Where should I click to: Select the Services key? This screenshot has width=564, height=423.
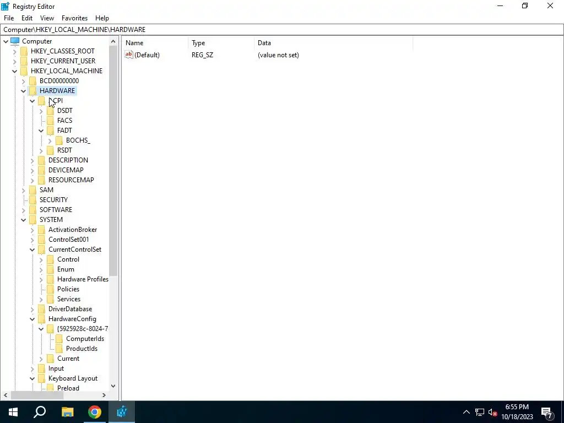pyautogui.click(x=69, y=299)
